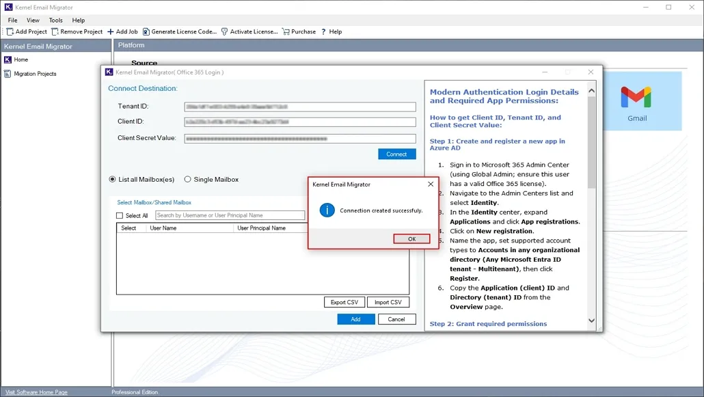Image resolution: width=704 pixels, height=397 pixels.
Task: Open the Tools menu
Action: click(55, 20)
